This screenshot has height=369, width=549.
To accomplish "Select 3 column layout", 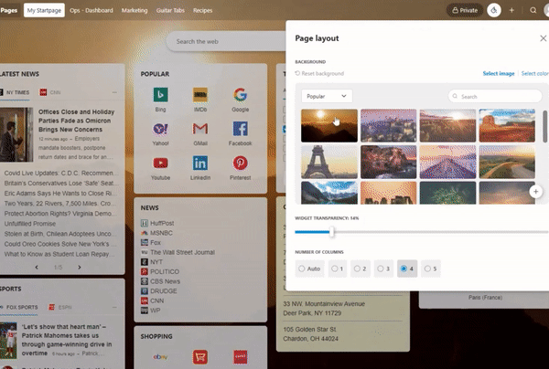I will (383, 269).
